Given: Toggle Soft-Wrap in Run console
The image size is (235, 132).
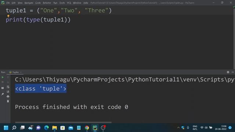Looking at the screenshot, I should (8, 87).
